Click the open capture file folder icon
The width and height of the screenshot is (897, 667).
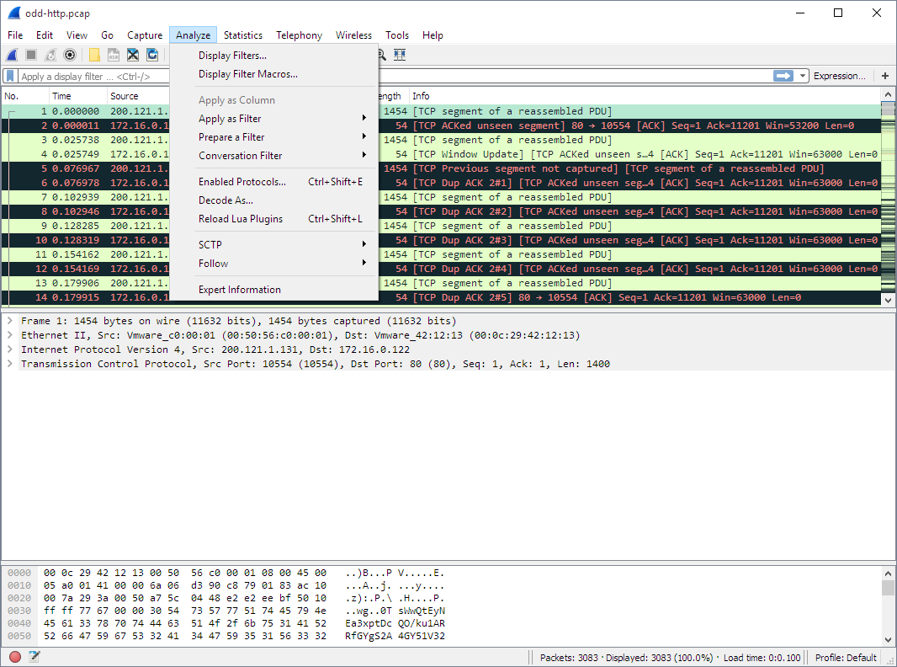94,55
